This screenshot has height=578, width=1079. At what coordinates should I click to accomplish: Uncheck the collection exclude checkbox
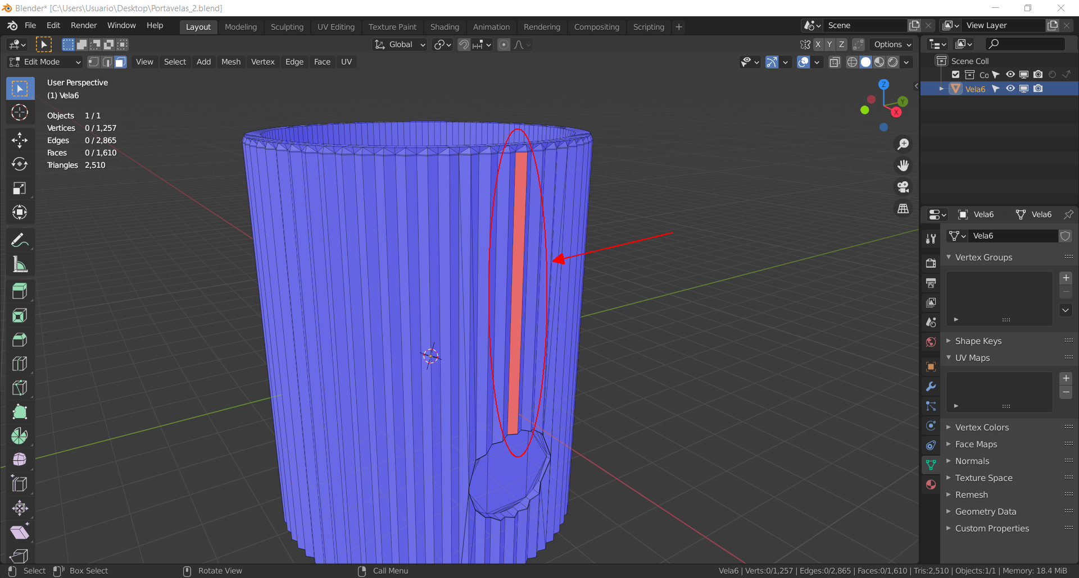[955, 75]
